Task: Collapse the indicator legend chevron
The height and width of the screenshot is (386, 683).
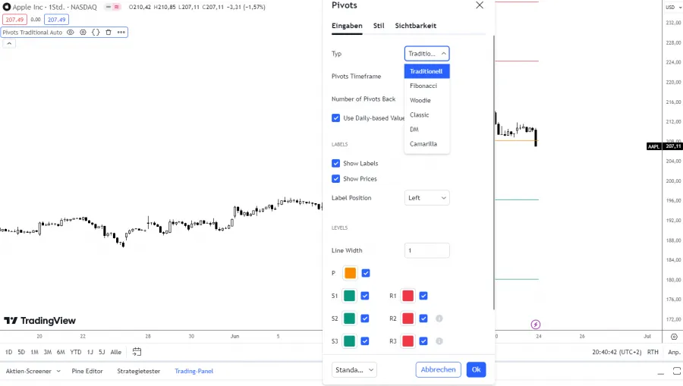Action: click(x=10, y=43)
